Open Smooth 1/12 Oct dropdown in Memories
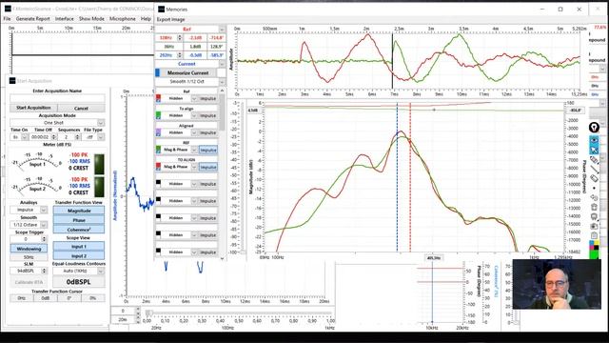Viewport: 609px width, 343px height. pos(190,82)
